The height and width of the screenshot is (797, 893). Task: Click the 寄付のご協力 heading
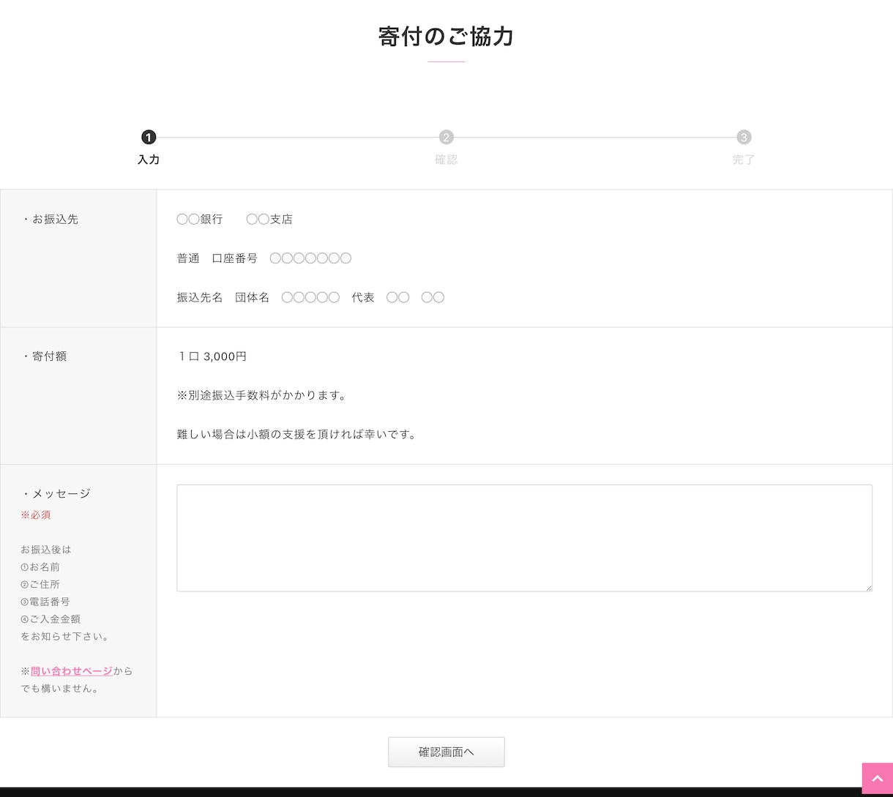[446, 36]
